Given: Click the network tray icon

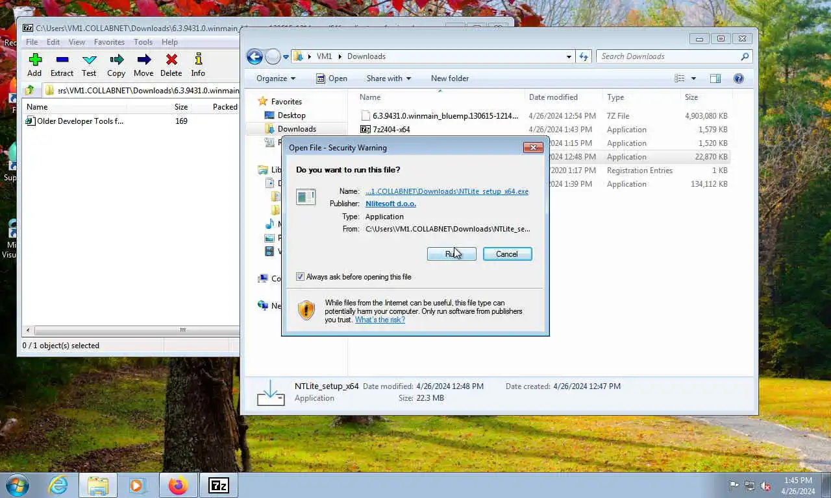Looking at the screenshot, I should 750,486.
